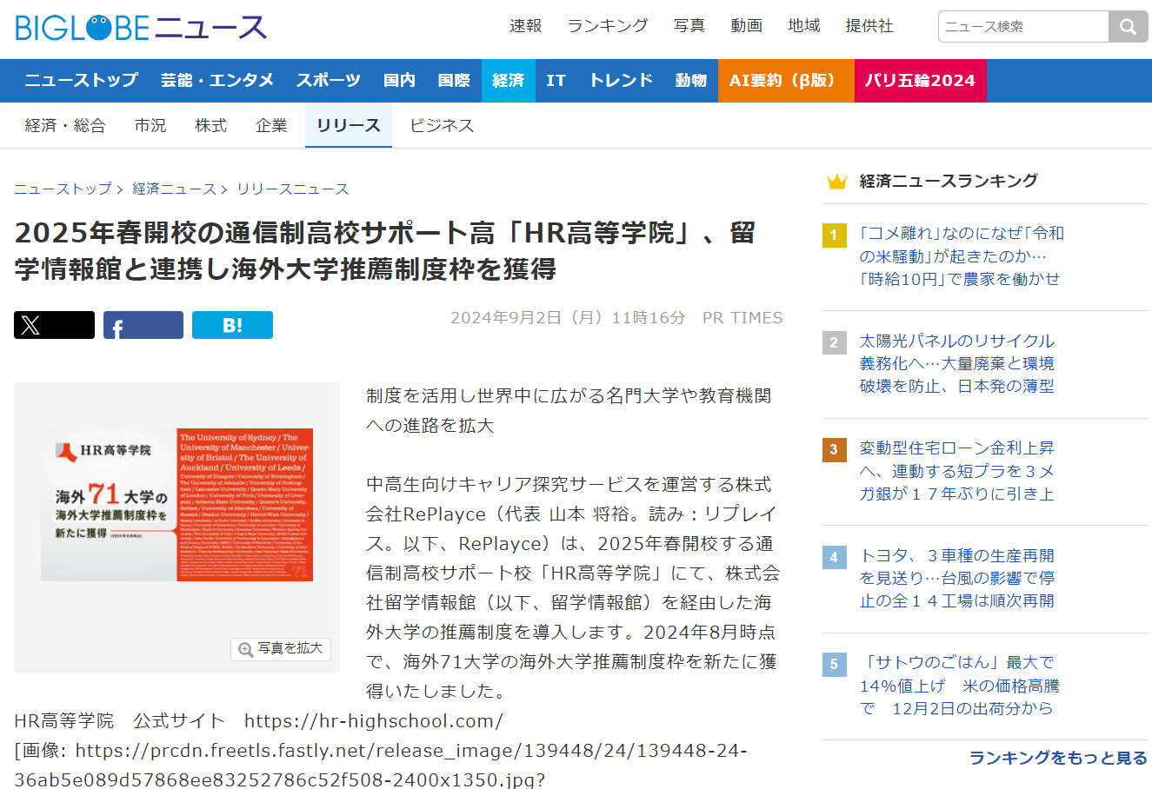
Task: Click the BIGLOBE News logo
Action: click(141, 28)
